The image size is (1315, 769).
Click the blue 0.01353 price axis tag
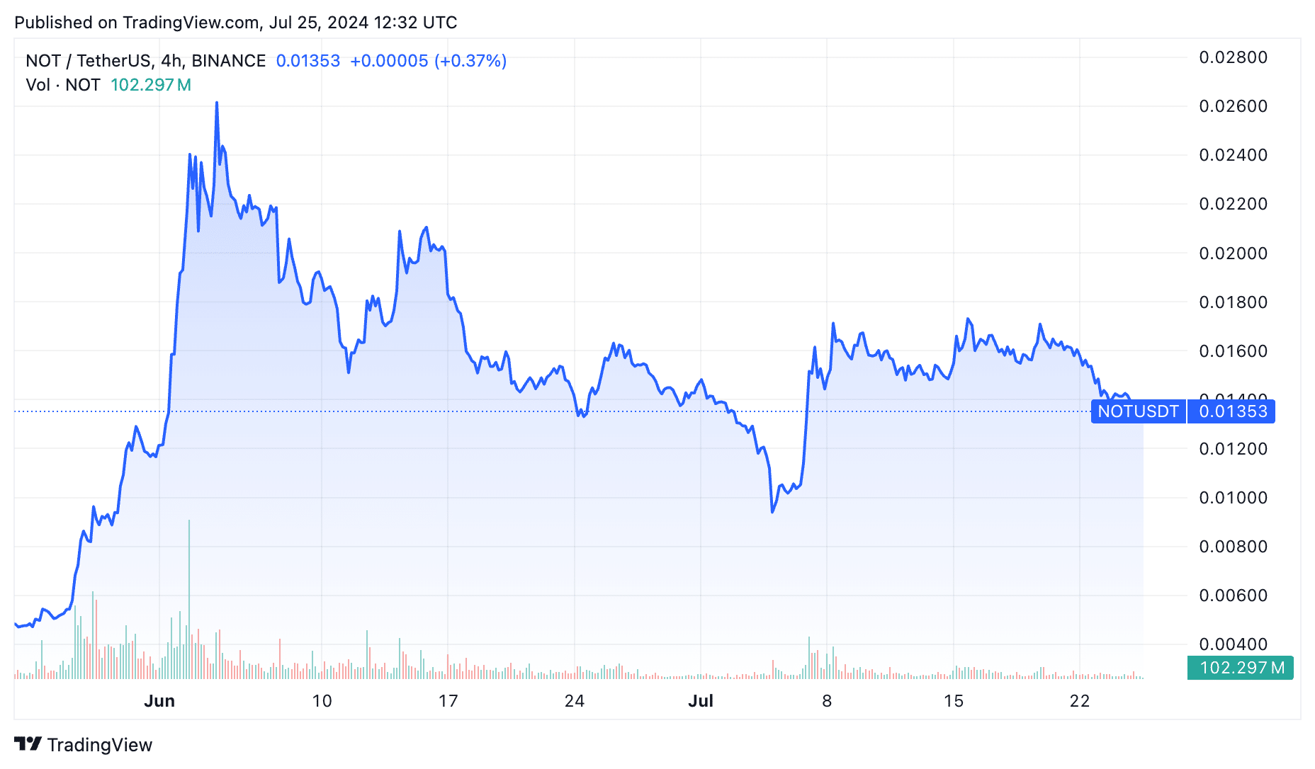(x=1232, y=411)
